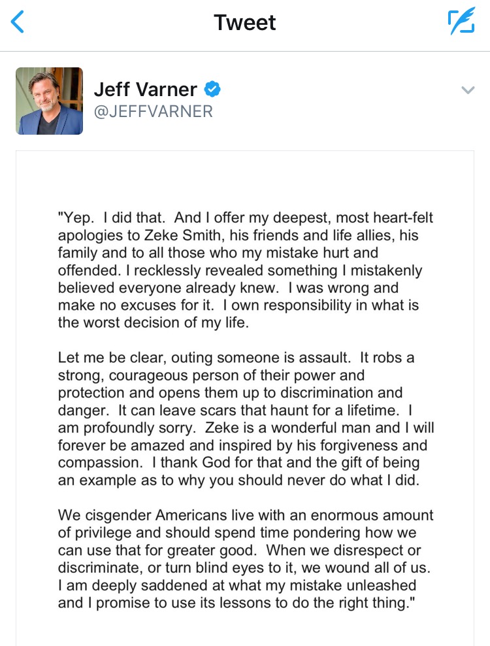This screenshot has height=646, width=490.
Task: Tap the Tweet header title
Action: click(245, 22)
